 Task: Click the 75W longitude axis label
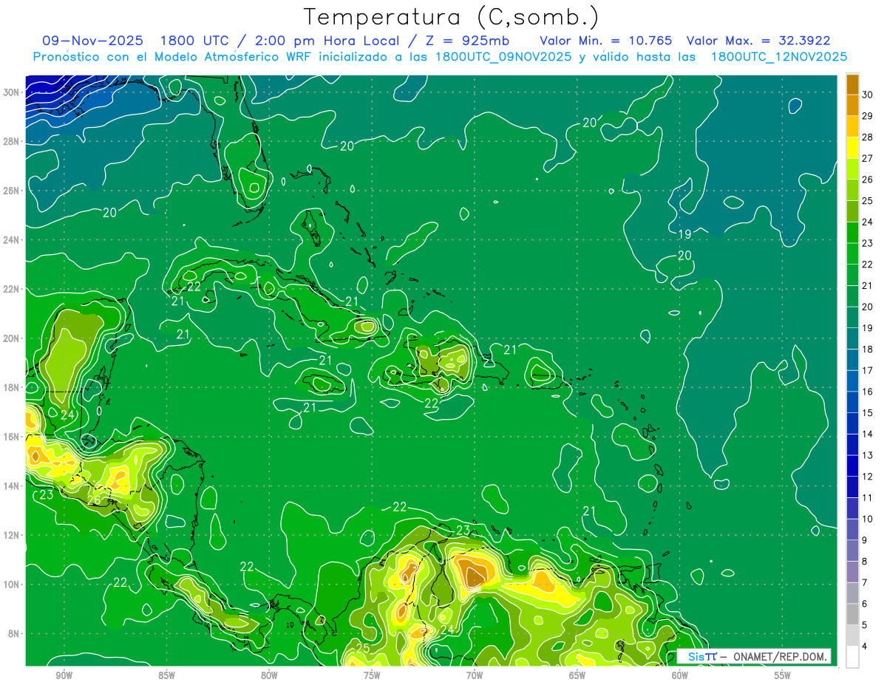click(x=372, y=675)
